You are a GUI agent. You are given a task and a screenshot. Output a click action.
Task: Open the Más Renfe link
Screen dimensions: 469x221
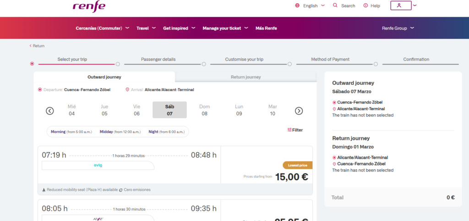pyautogui.click(x=266, y=28)
